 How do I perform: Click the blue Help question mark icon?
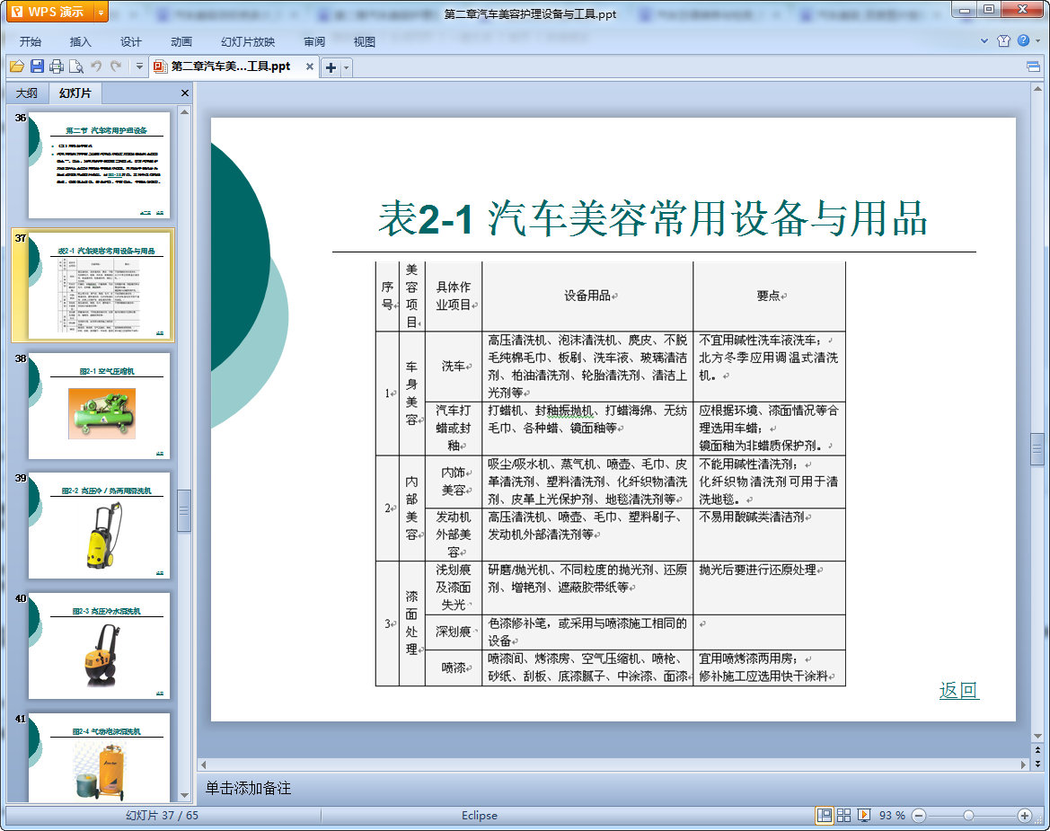1023,40
